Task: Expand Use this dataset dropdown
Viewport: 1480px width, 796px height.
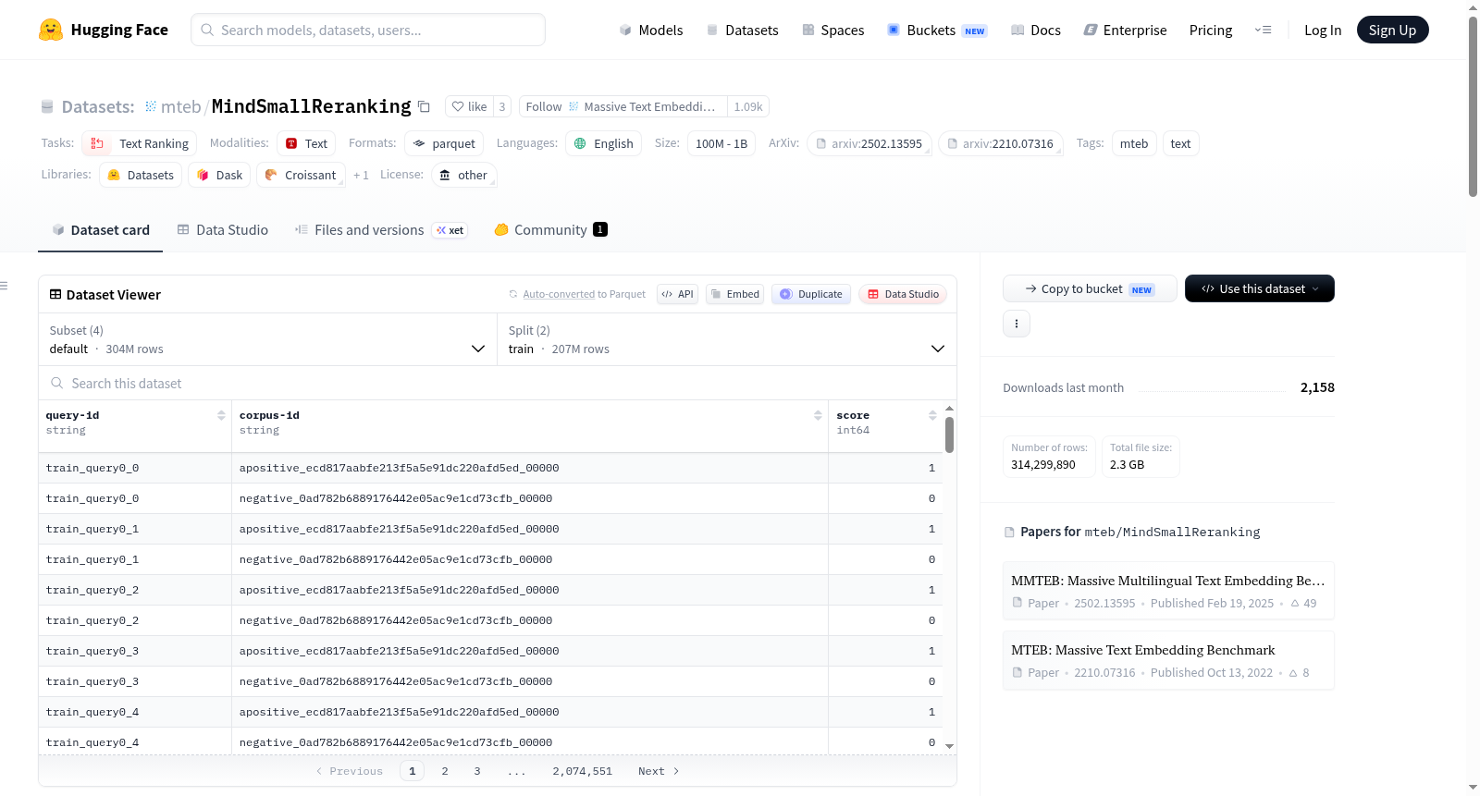Action: point(1260,288)
